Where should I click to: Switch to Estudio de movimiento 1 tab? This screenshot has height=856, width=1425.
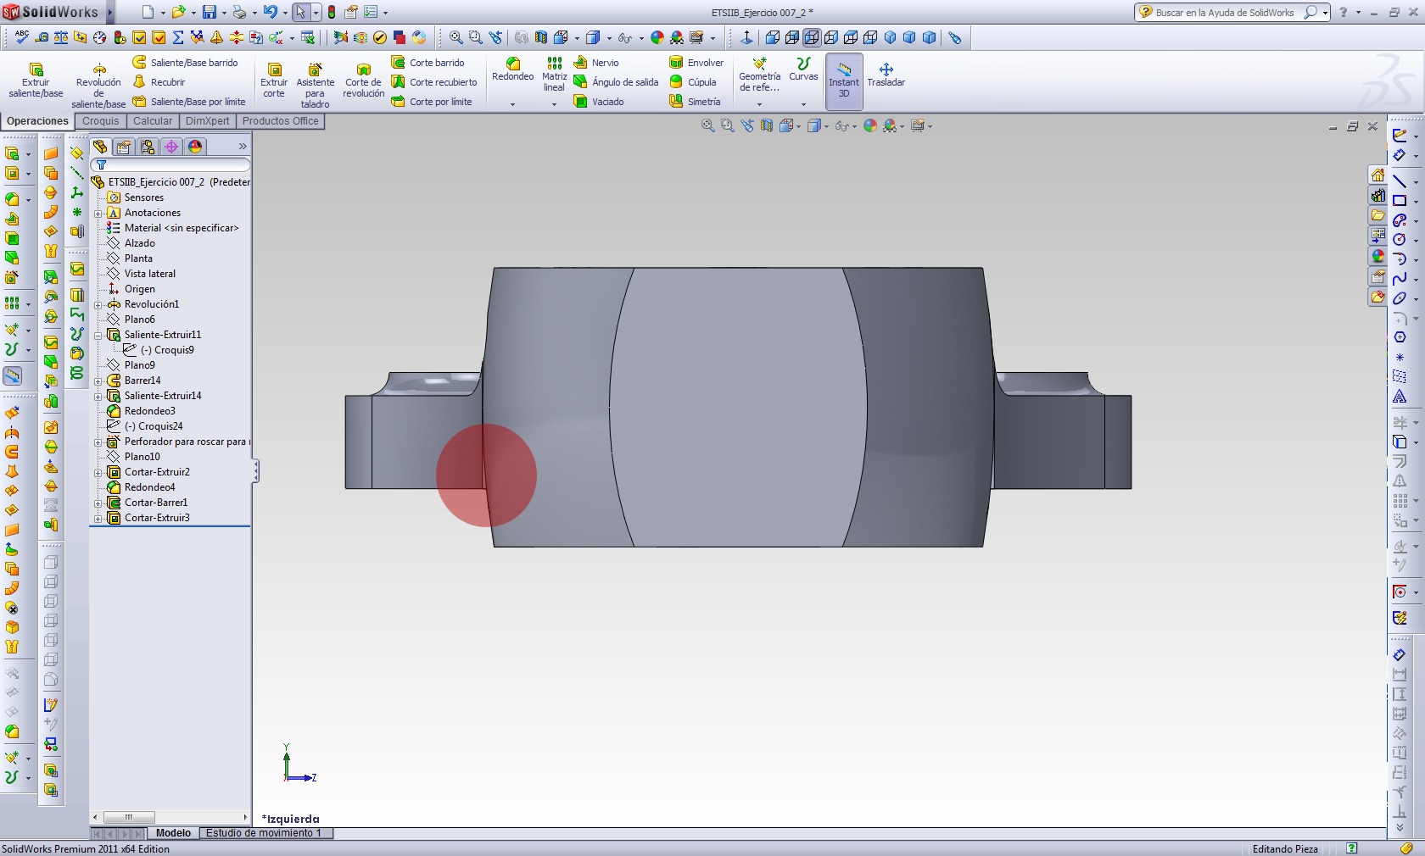[264, 833]
